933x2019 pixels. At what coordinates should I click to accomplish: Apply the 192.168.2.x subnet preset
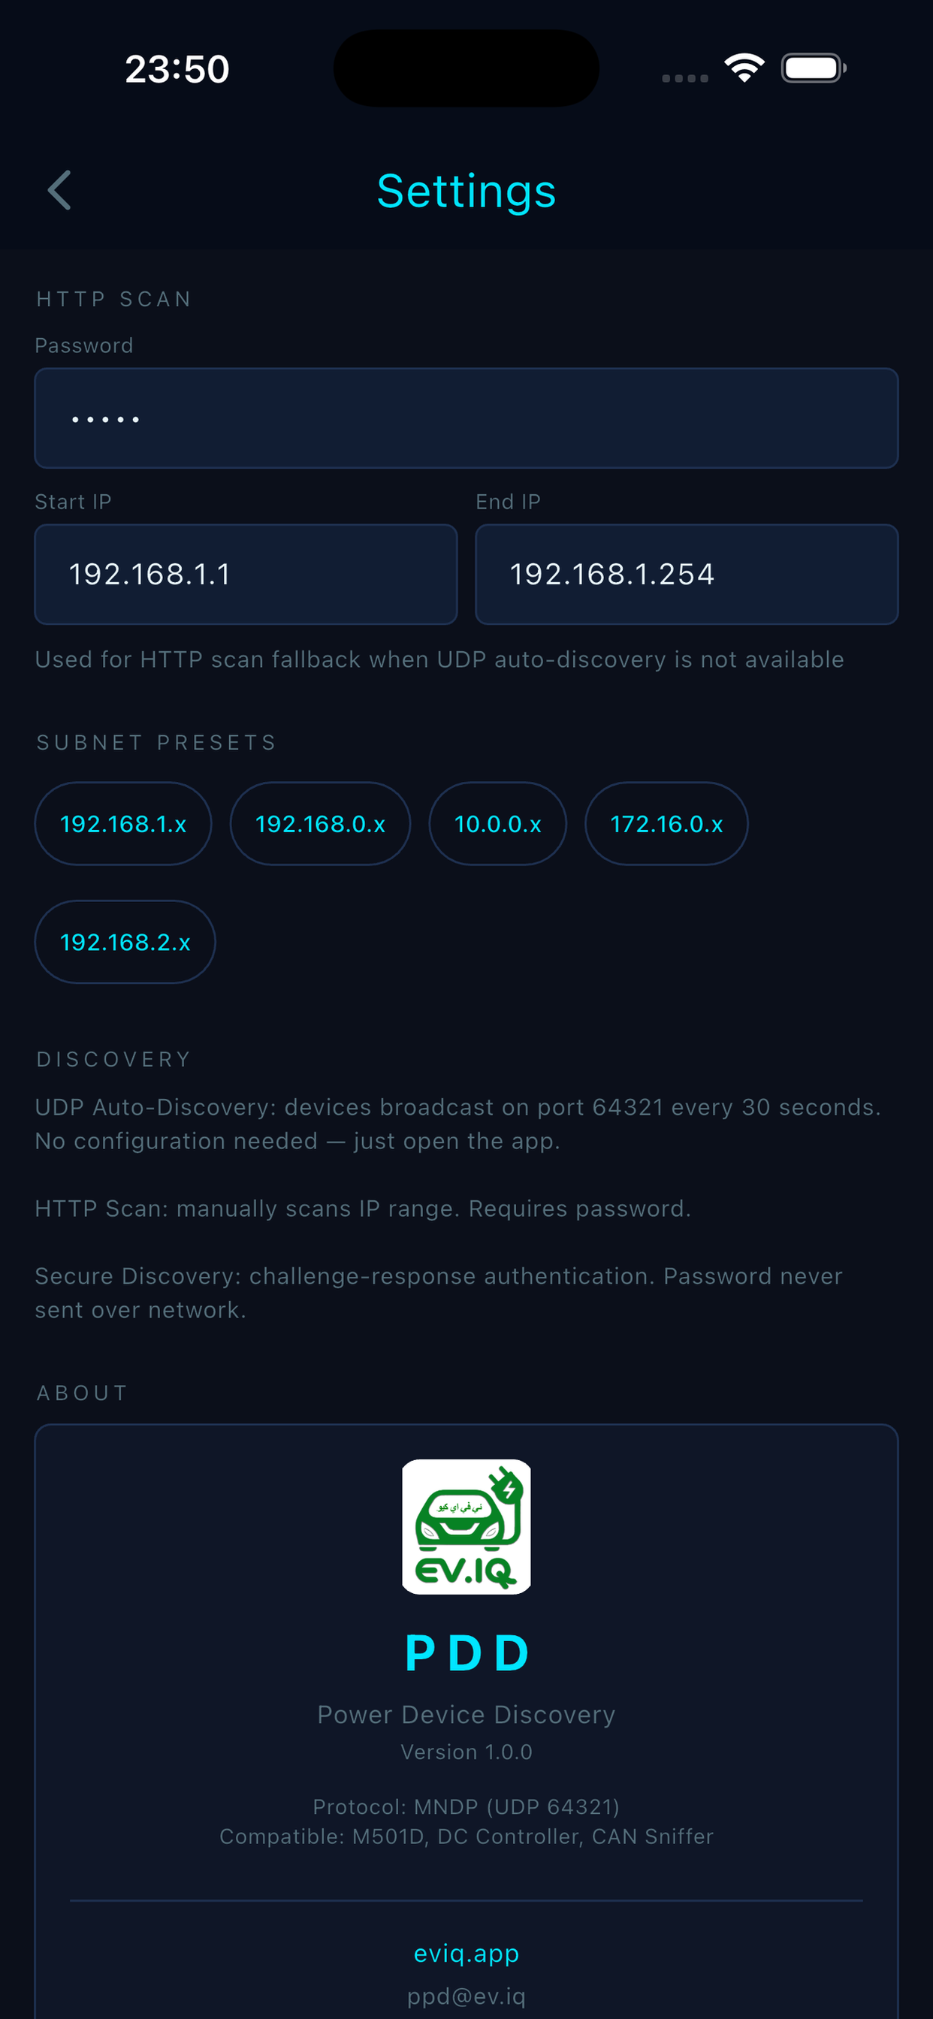125,941
